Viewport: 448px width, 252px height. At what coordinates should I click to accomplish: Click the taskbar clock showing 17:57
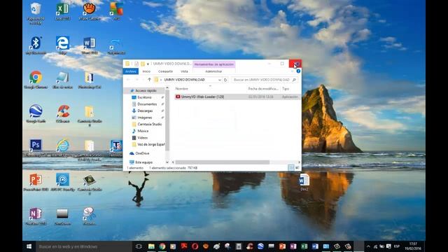pyautogui.click(x=413, y=246)
